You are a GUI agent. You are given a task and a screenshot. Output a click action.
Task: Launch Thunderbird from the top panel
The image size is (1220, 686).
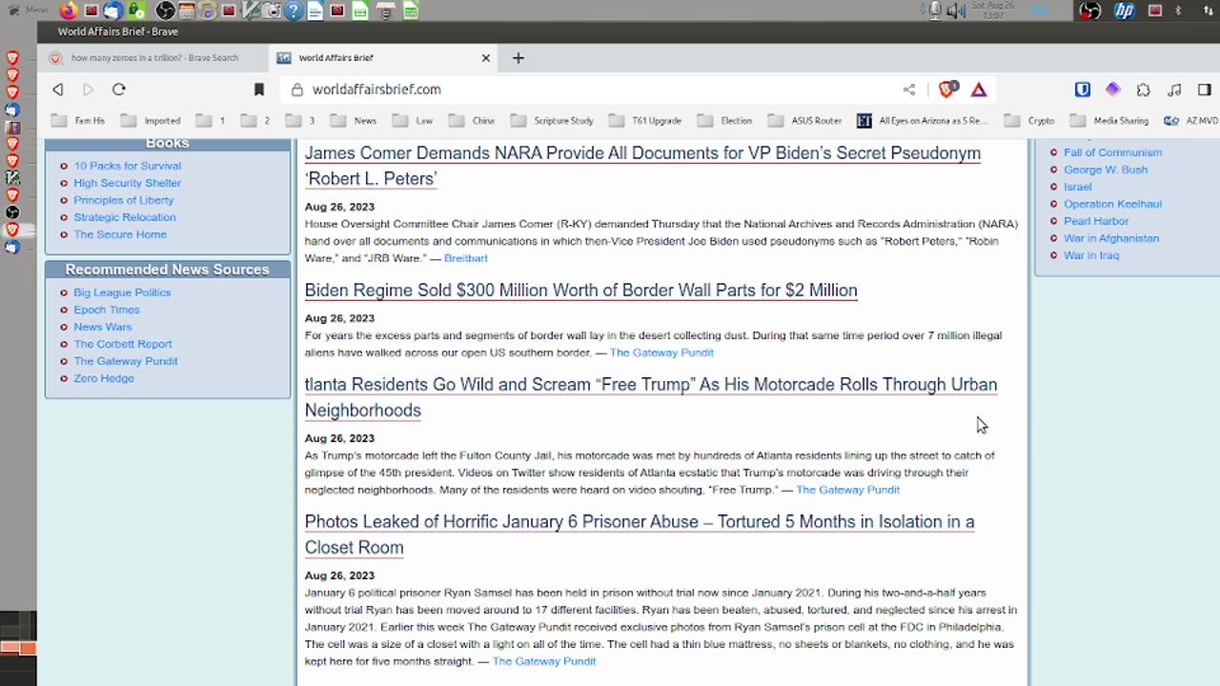[x=113, y=10]
